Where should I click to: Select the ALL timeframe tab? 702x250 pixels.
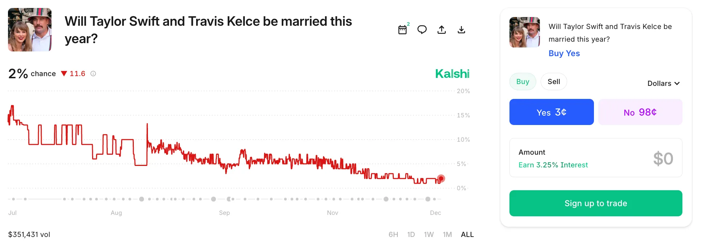coord(467,234)
